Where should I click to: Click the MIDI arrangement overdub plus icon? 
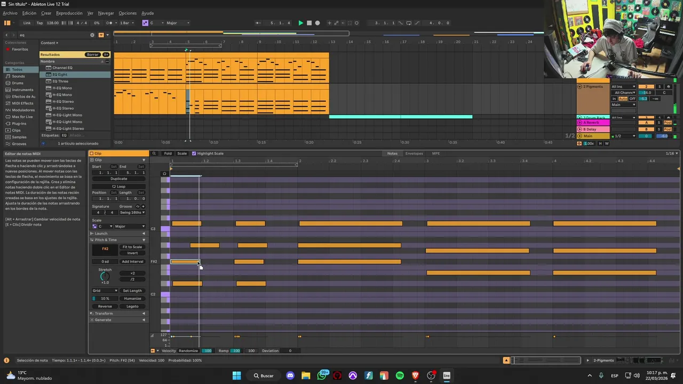[x=329, y=23]
